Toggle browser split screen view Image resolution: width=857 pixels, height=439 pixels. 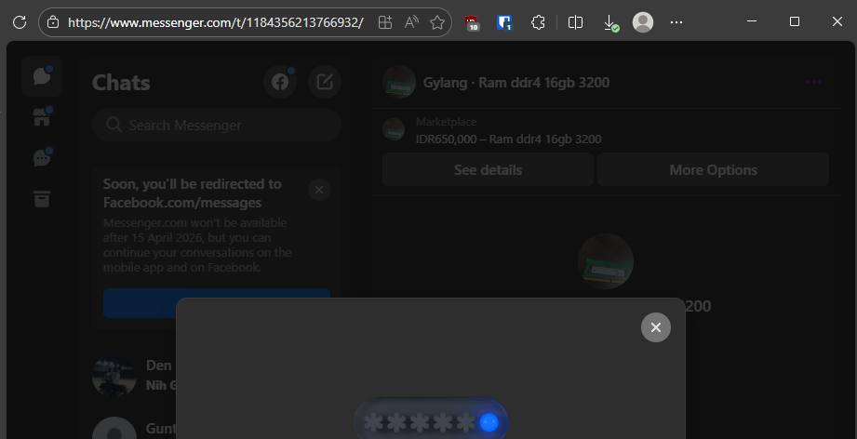coord(575,21)
